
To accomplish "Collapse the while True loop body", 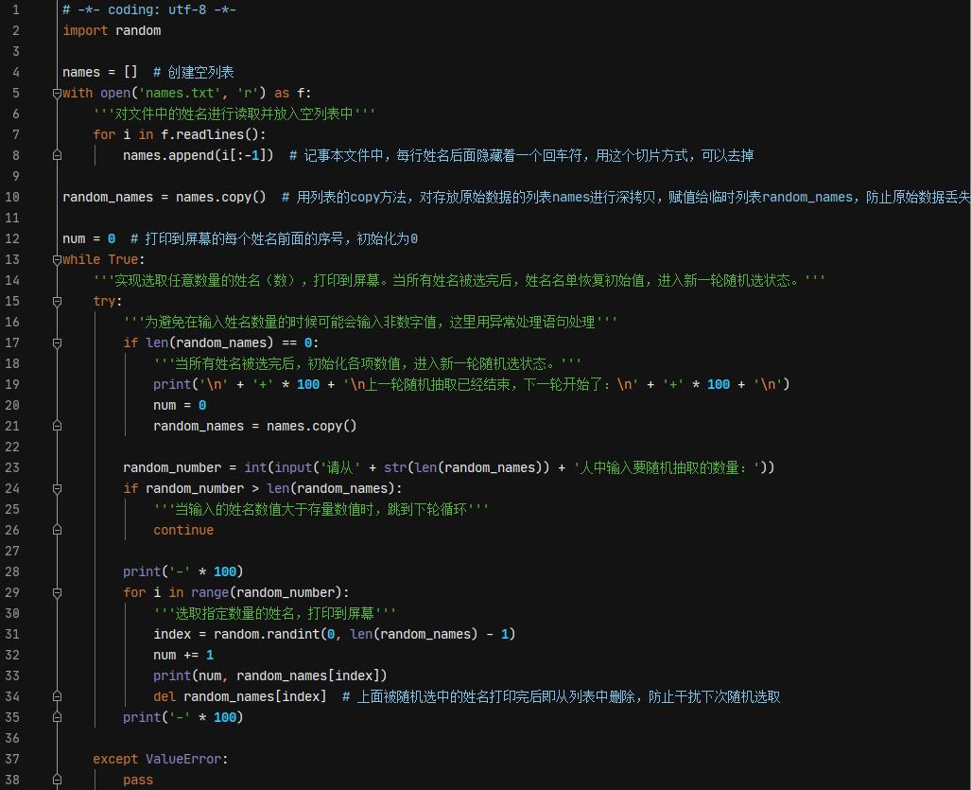I will click(x=57, y=259).
